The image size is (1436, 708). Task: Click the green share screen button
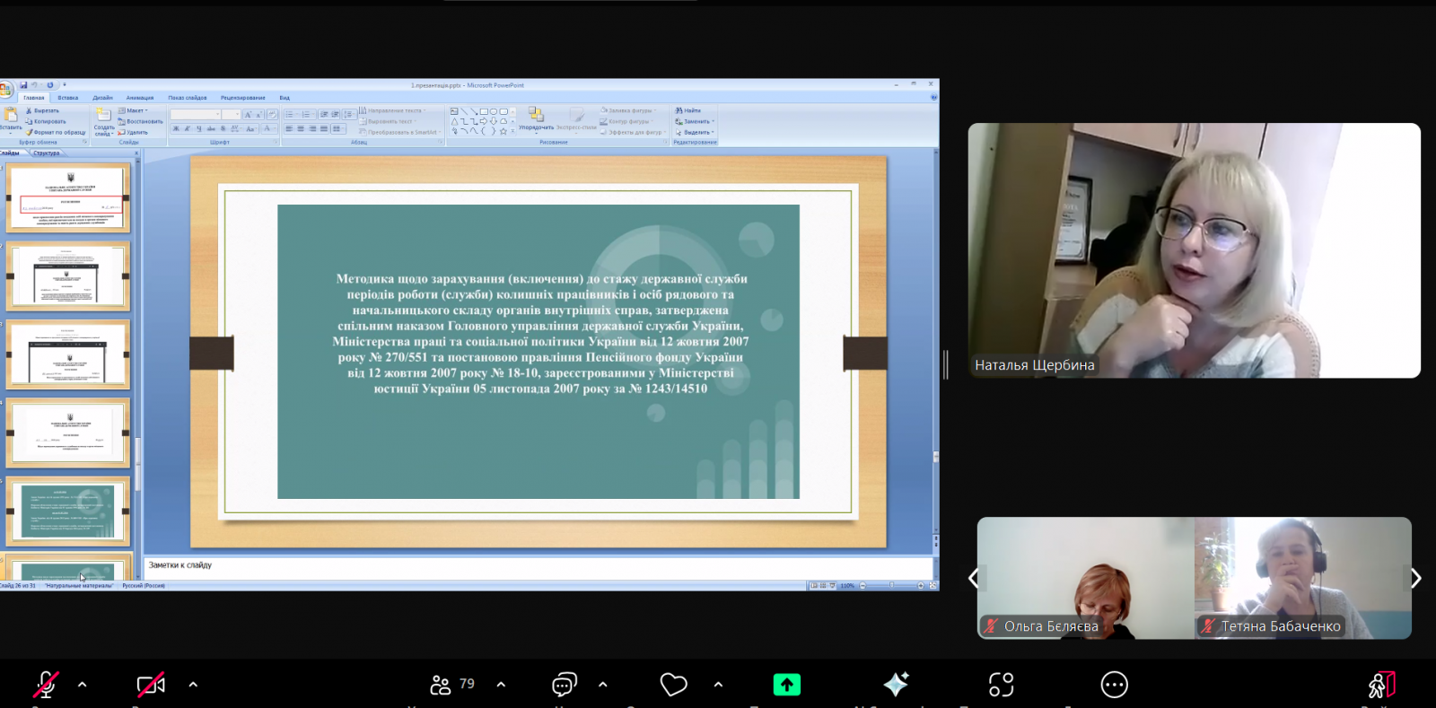786,685
